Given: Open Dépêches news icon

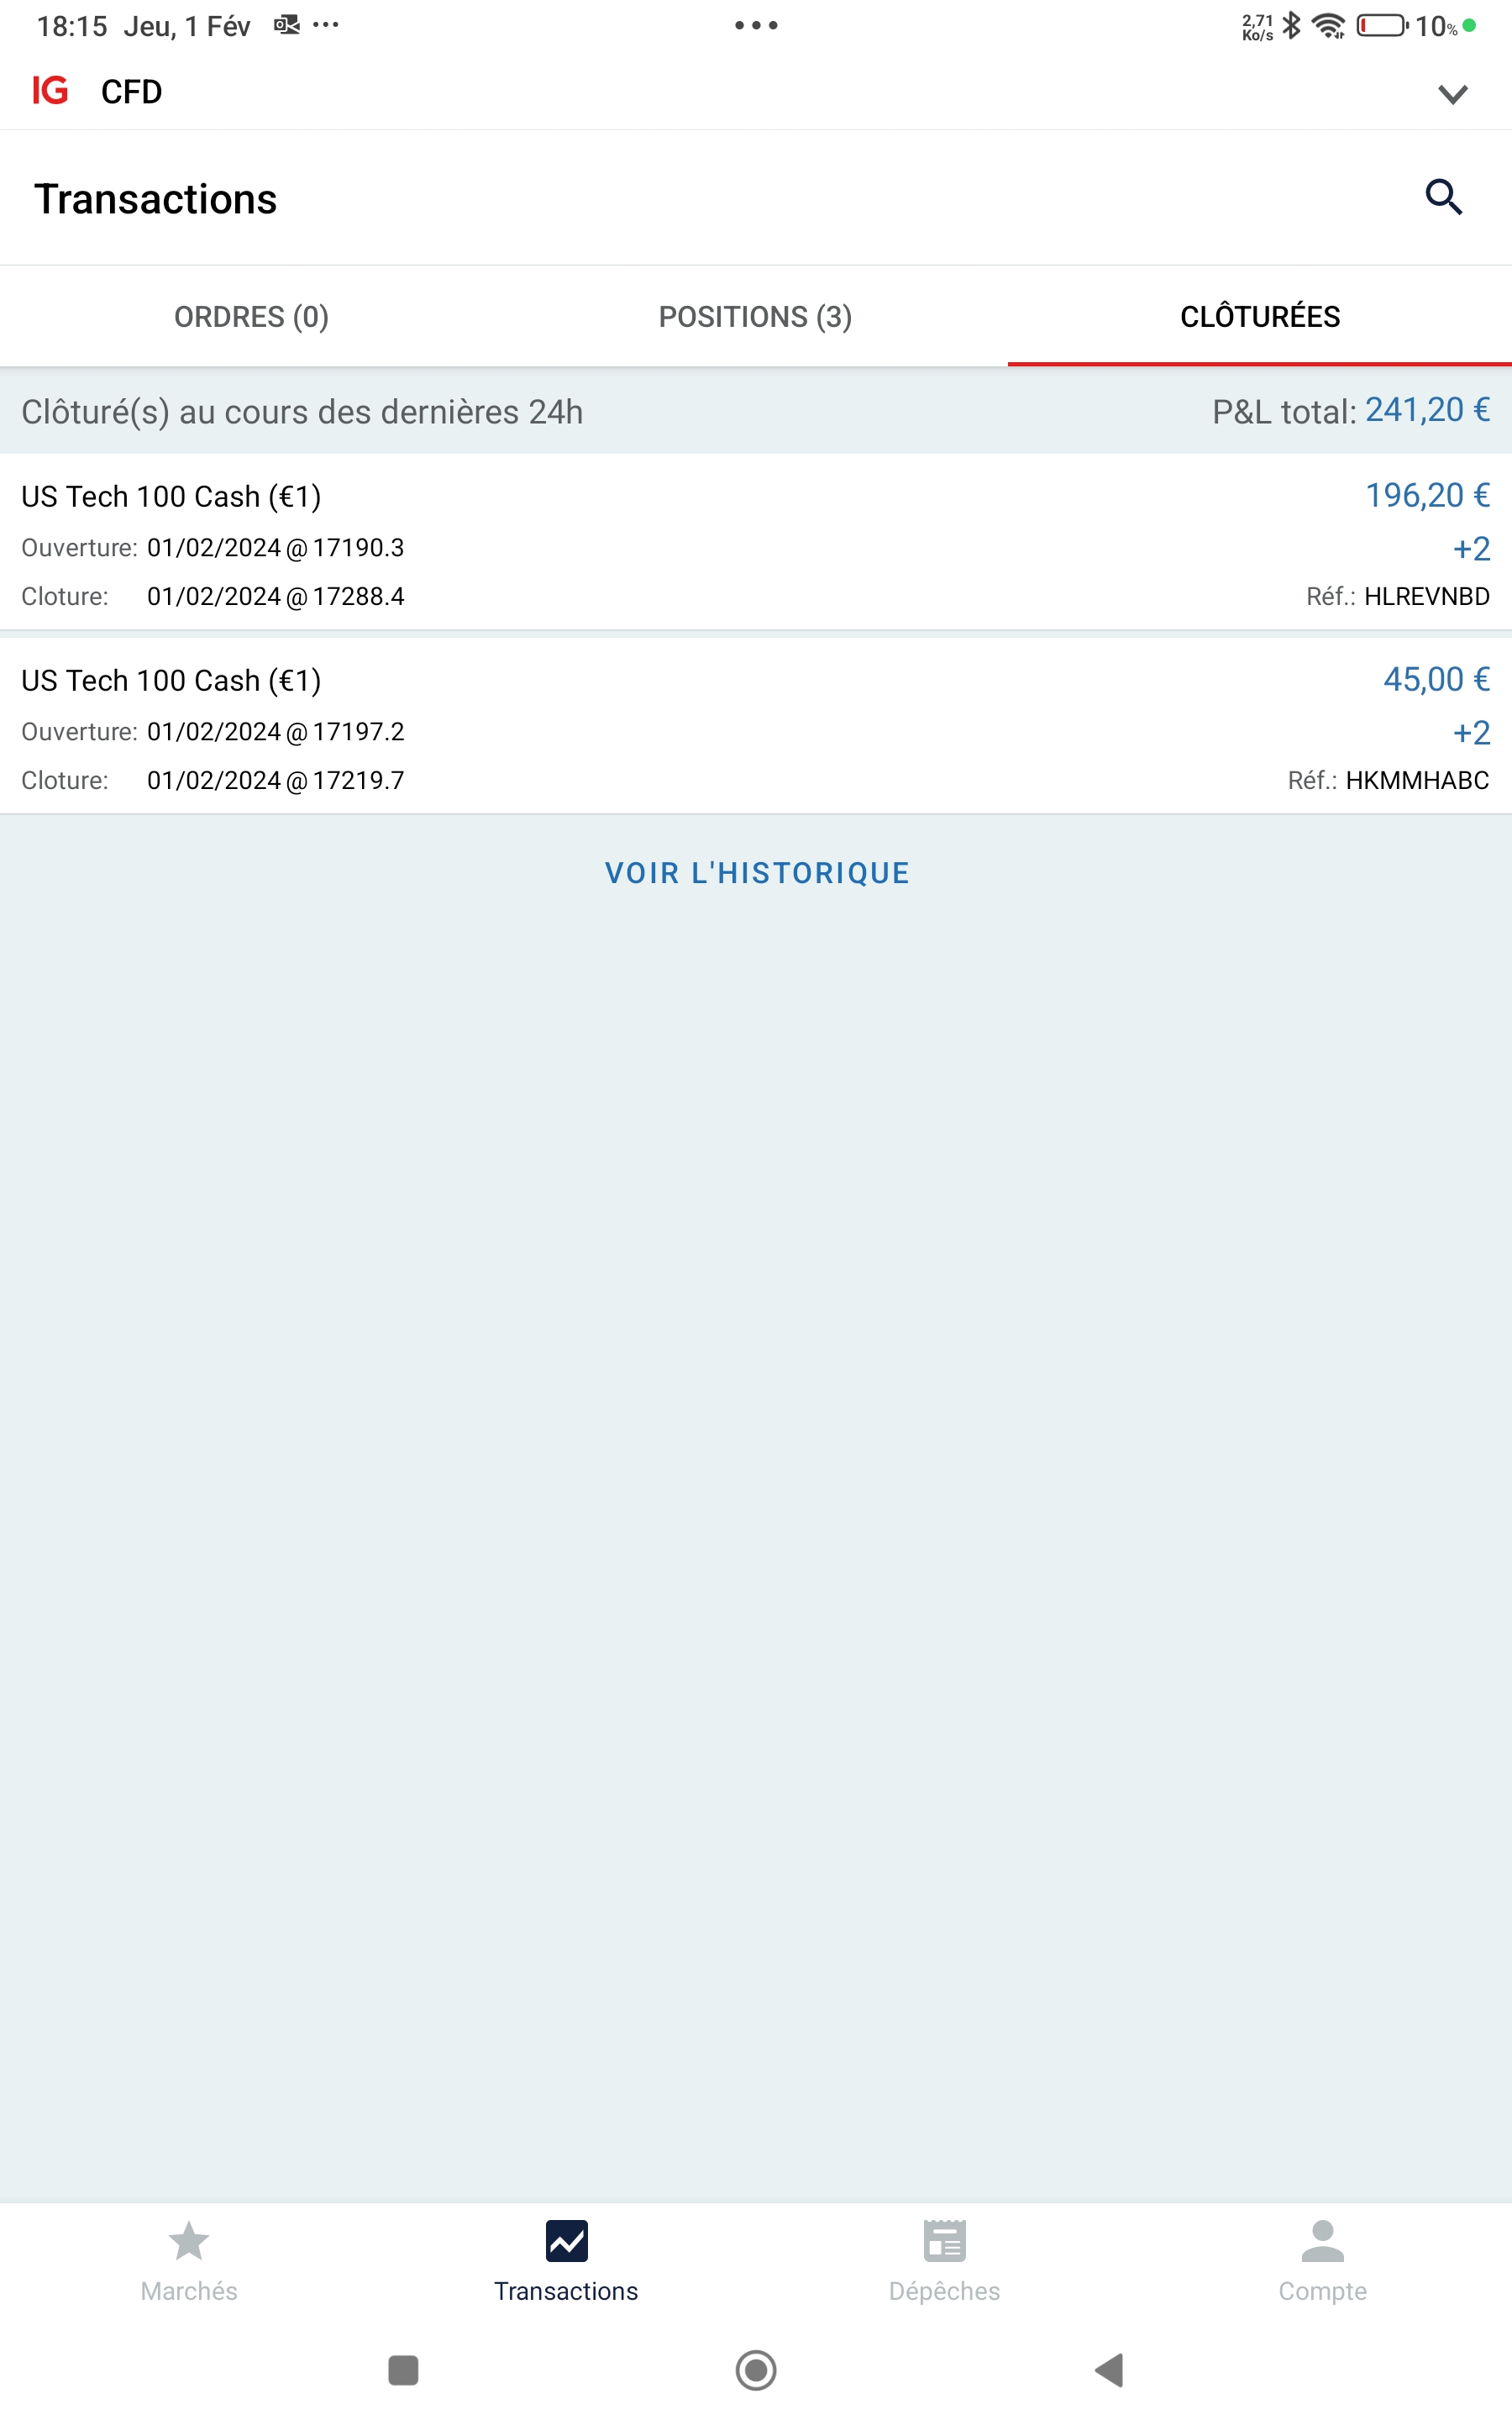Looking at the screenshot, I should 944,2241.
